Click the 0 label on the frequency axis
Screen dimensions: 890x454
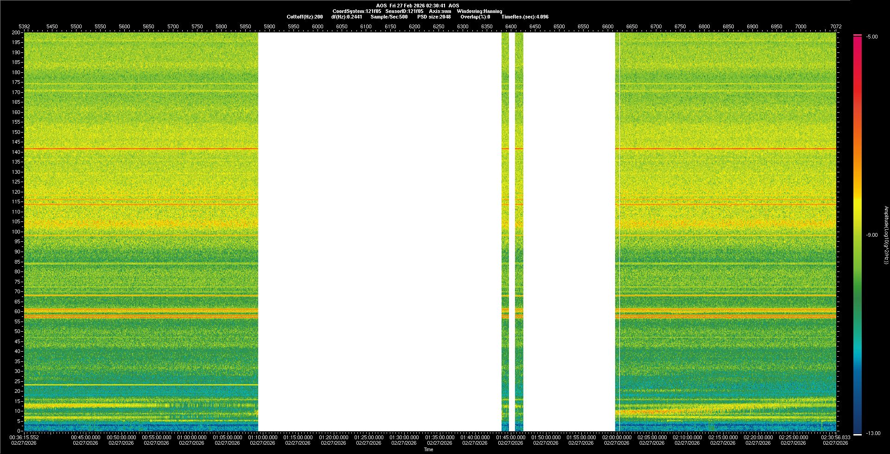click(x=19, y=431)
